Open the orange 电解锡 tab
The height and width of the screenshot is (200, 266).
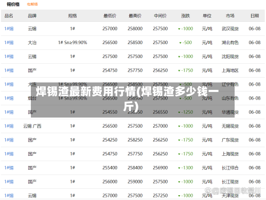(32, 4)
